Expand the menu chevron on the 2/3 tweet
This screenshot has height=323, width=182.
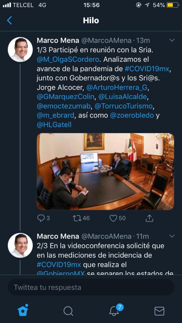172,236
